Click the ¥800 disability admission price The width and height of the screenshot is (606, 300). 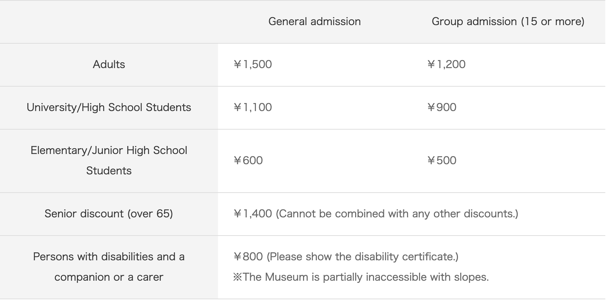248,257
